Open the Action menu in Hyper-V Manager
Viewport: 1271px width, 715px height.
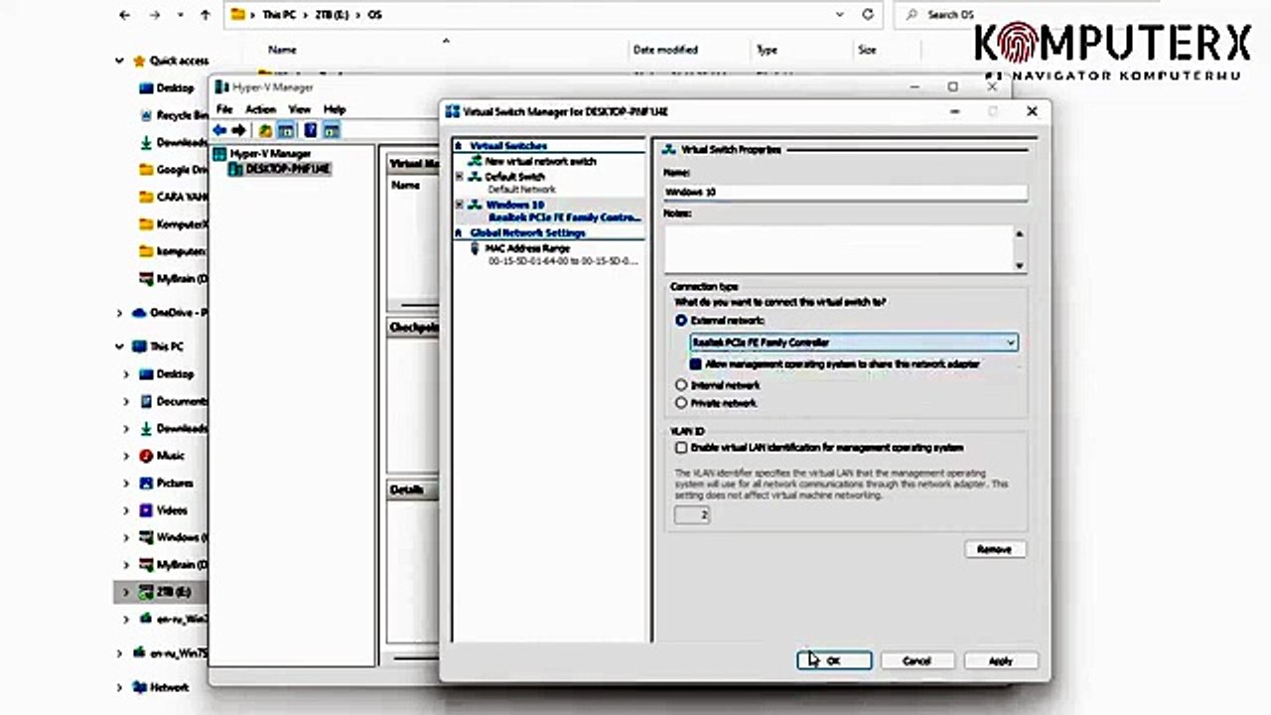[260, 109]
